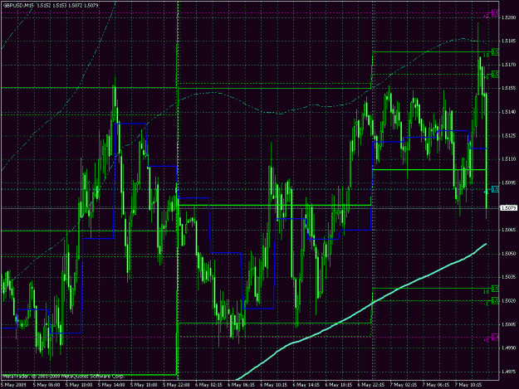Screen dimensions: 519x389
Task: Click the 6 May 22:15 time label
Action: (x=370, y=385)
